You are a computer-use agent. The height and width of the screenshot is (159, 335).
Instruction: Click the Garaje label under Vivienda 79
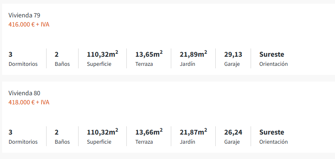click(232, 64)
